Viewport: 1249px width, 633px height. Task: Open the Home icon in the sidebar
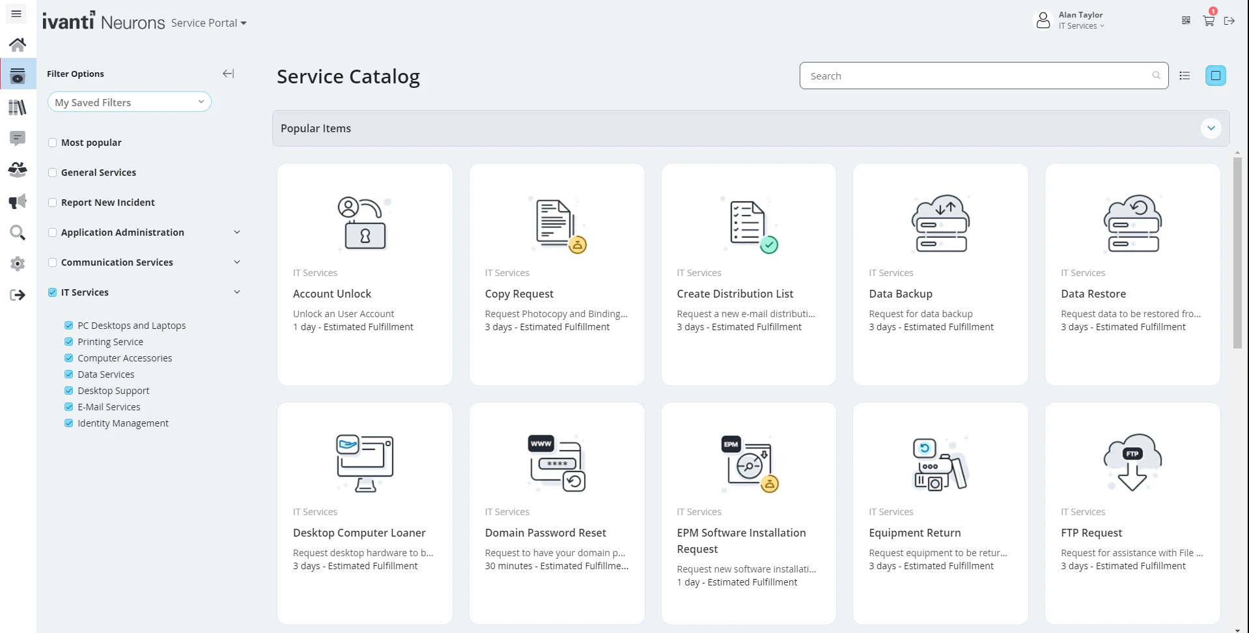[x=18, y=44]
